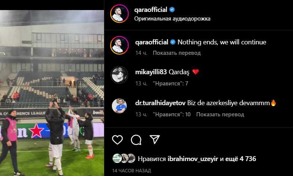View the "Нравится": 10 likes count
Viewport: 293px width, 176px height.
(x=172, y=114)
